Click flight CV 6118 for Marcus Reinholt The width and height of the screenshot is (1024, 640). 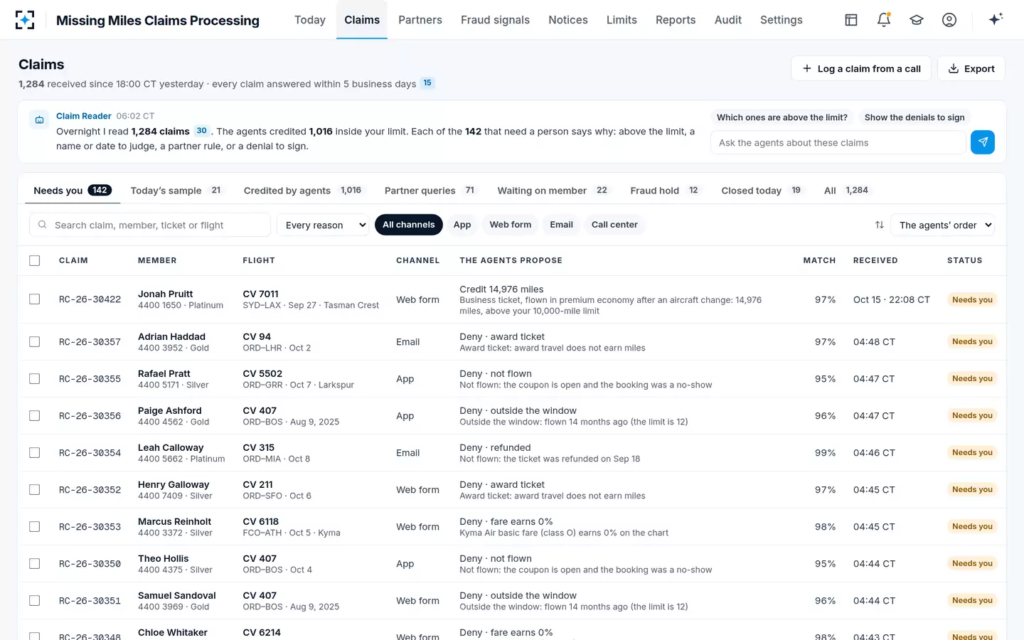point(261,521)
